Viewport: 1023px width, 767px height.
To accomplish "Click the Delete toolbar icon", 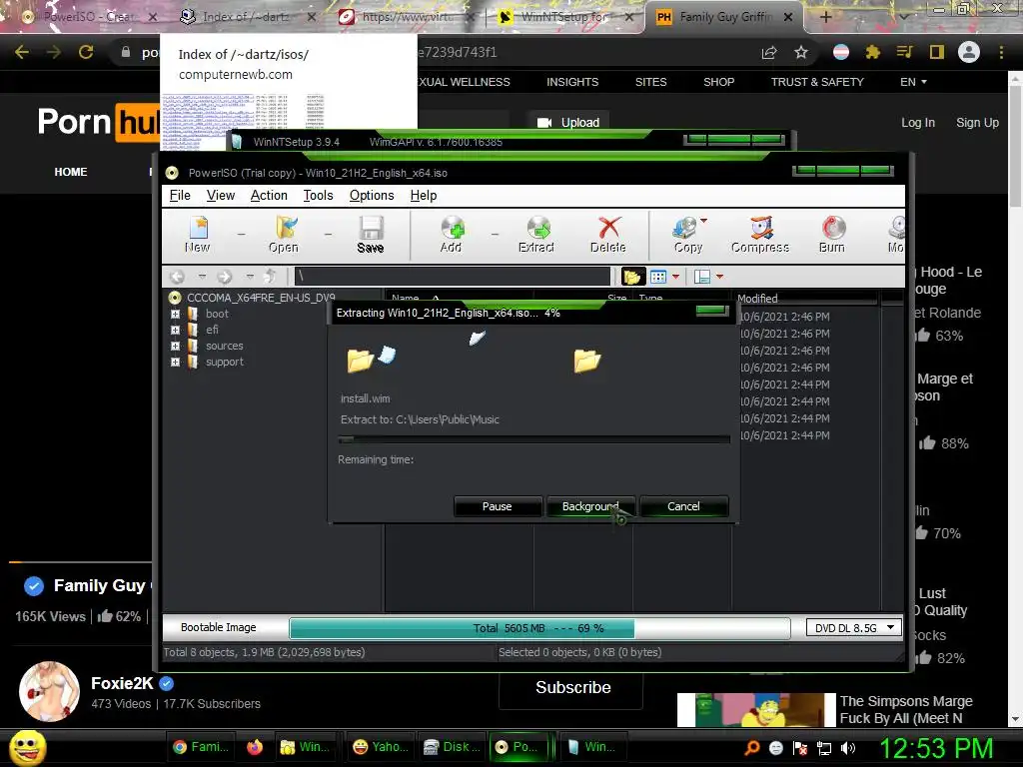I will (608, 235).
